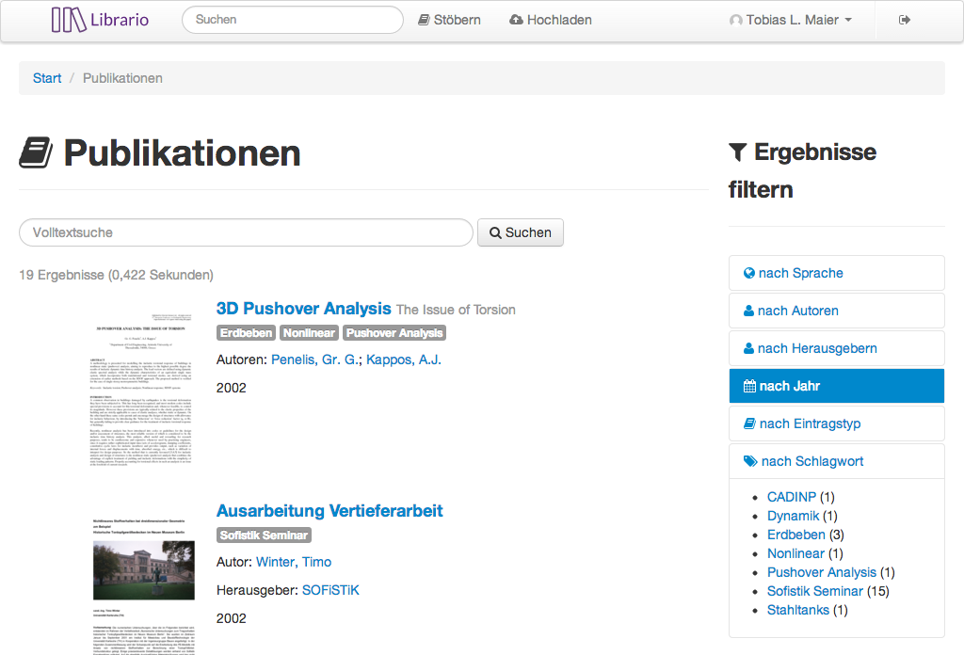964x655 pixels.
Task: Click the magnifying glass on the Suchen button
Action: [x=496, y=232]
